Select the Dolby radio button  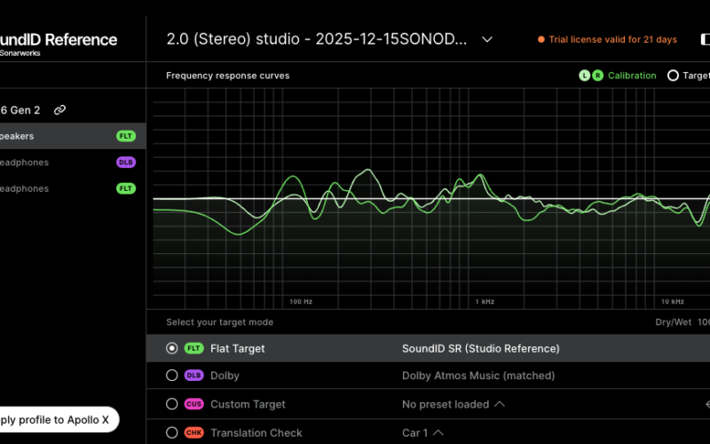tap(171, 375)
